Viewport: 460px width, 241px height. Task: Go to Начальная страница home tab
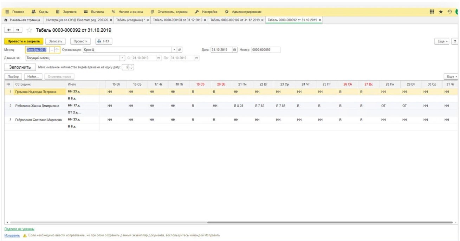(22, 20)
